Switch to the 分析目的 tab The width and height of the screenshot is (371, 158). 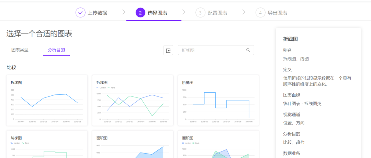[x=56, y=50]
